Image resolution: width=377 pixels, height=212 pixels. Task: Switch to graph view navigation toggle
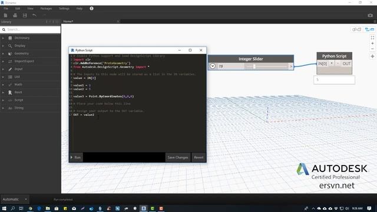click(x=369, y=29)
